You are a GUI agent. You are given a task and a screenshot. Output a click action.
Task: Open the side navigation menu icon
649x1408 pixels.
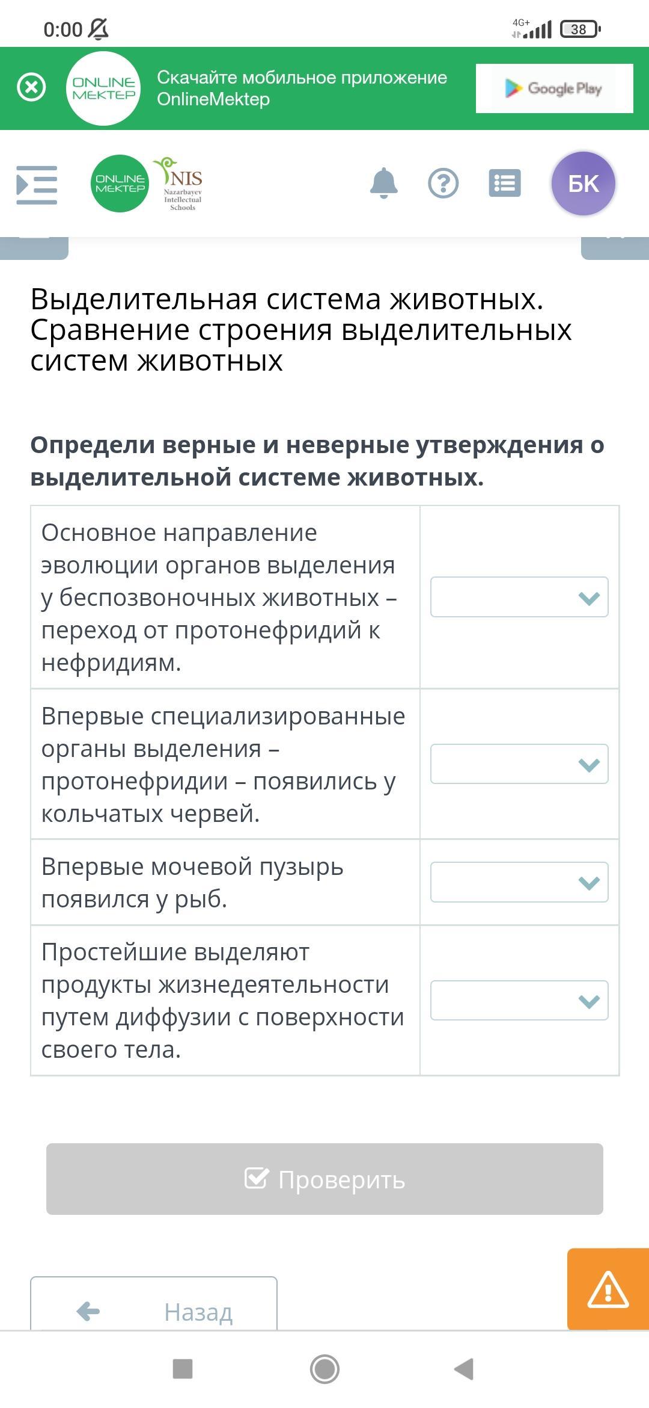(x=37, y=185)
